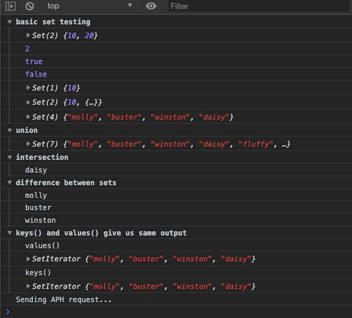Click the console prompt input line

(179, 312)
